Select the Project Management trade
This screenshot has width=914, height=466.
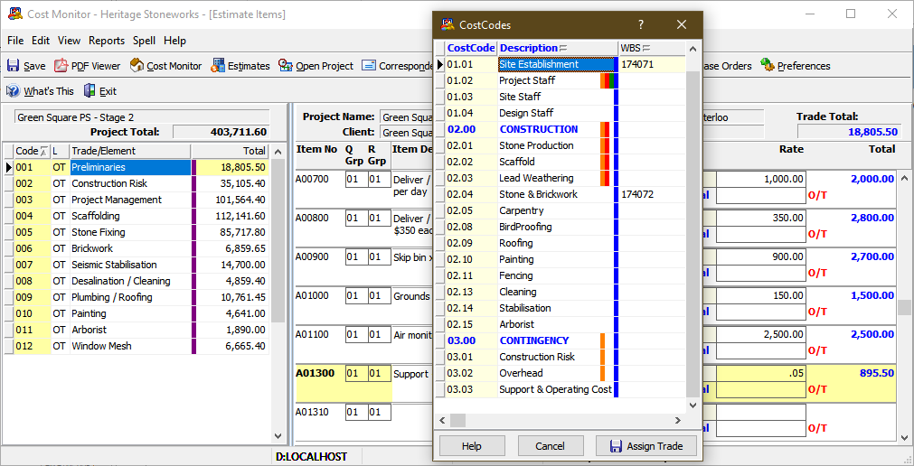[x=137, y=200]
